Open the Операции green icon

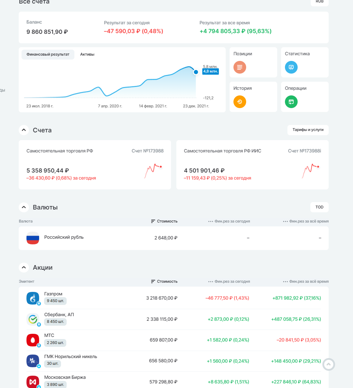(x=291, y=102)
